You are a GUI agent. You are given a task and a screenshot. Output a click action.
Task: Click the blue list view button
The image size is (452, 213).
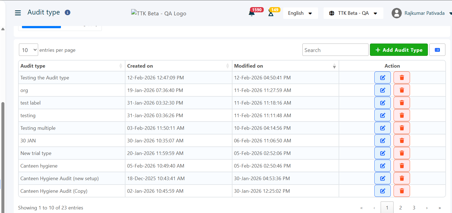point(437,50)
